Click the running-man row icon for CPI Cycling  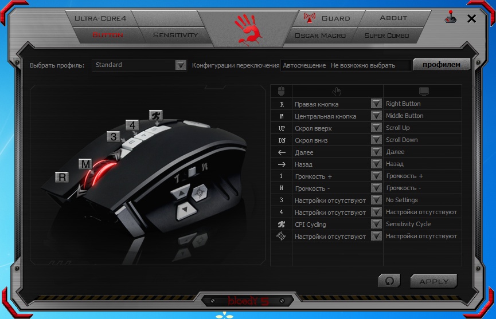(x=281, y=225)
